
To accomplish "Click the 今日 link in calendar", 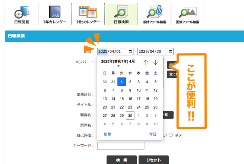I will (x=153, y=134).
